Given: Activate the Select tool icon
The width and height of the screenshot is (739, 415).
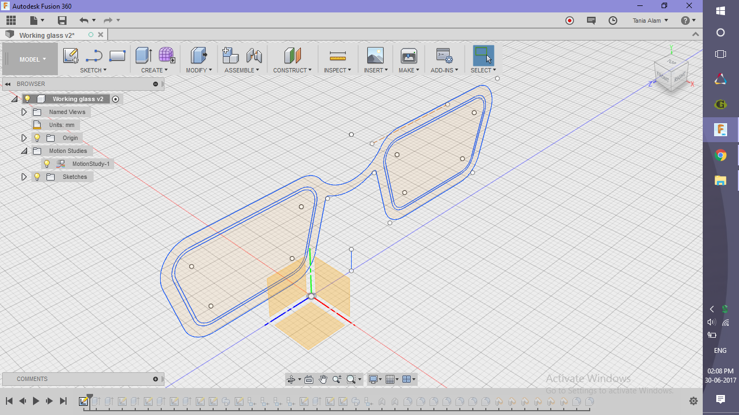Looking at the screenshot, I should pyautogui.click(x=483, y=55).
